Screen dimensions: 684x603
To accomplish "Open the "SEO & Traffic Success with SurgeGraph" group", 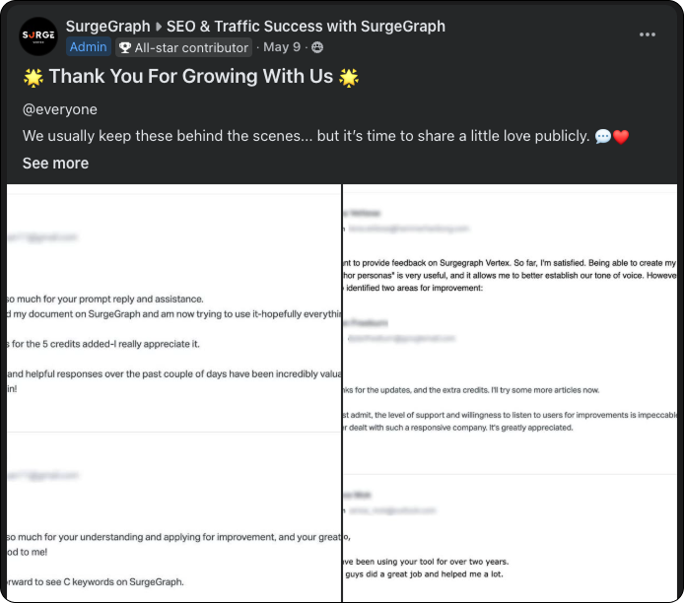I will click(306, 27).
